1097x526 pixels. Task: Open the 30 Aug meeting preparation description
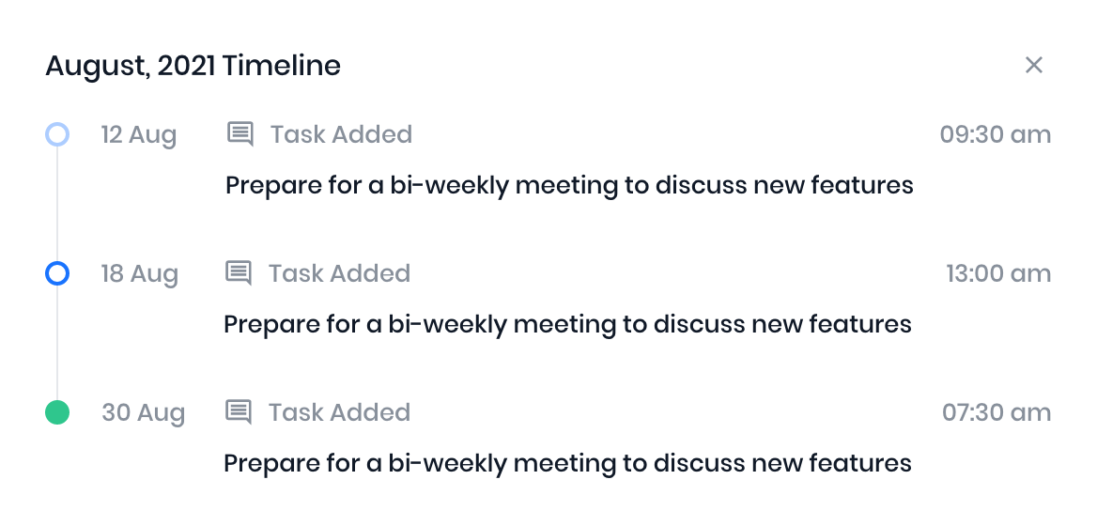coord(567,463)
